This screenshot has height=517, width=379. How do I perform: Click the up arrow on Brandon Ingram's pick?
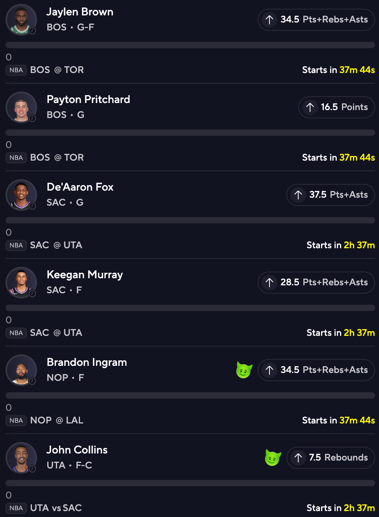[x=269, y=370]
